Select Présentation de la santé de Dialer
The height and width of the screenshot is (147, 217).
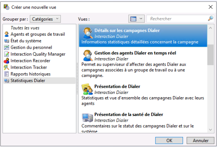tap(129, 114)
